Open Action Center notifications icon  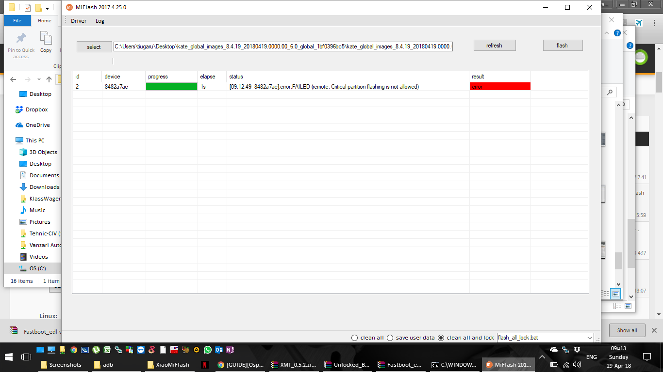pos(646,357)
